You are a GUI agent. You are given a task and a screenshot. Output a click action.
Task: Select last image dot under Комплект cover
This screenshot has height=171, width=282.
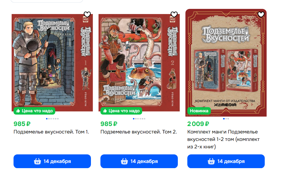click(x=228, y=119)
